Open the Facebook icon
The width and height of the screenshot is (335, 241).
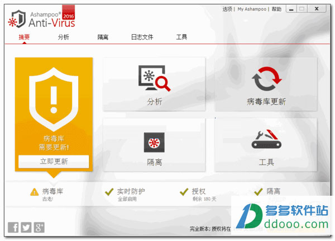[x=13, y=228]
